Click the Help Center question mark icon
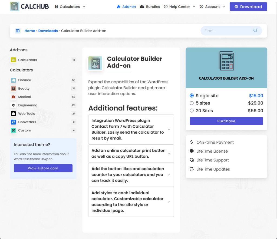Viewport: 277px width, 239px height. coord(166,7)
